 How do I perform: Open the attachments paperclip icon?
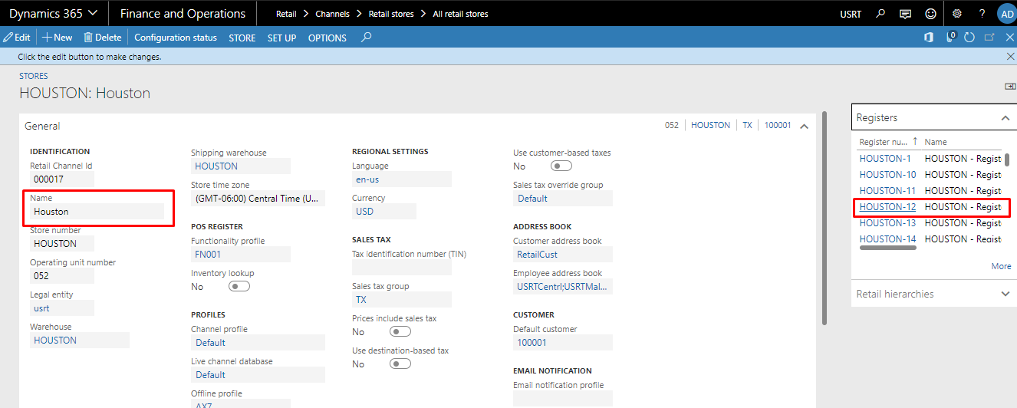[x=951, y=37]
